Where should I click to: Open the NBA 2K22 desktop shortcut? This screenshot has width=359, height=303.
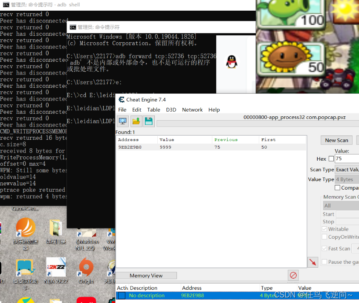point(56,271)
